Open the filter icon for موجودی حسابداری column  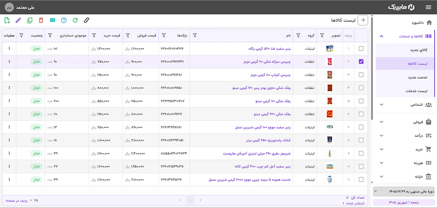point(50,35)
